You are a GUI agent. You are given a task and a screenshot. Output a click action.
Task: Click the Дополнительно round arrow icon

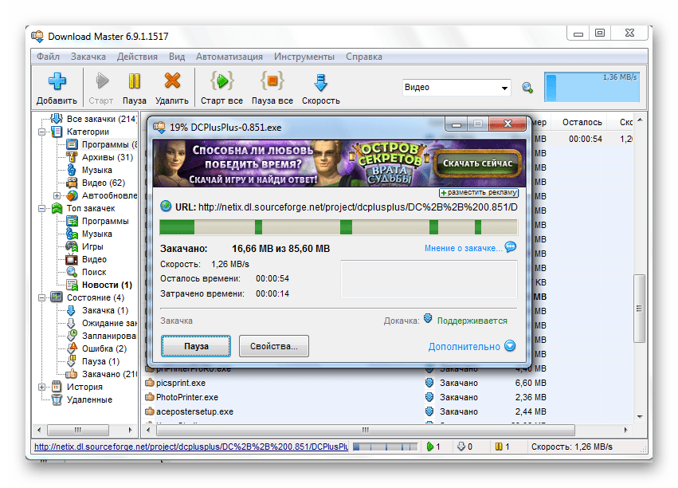point(510,346)
